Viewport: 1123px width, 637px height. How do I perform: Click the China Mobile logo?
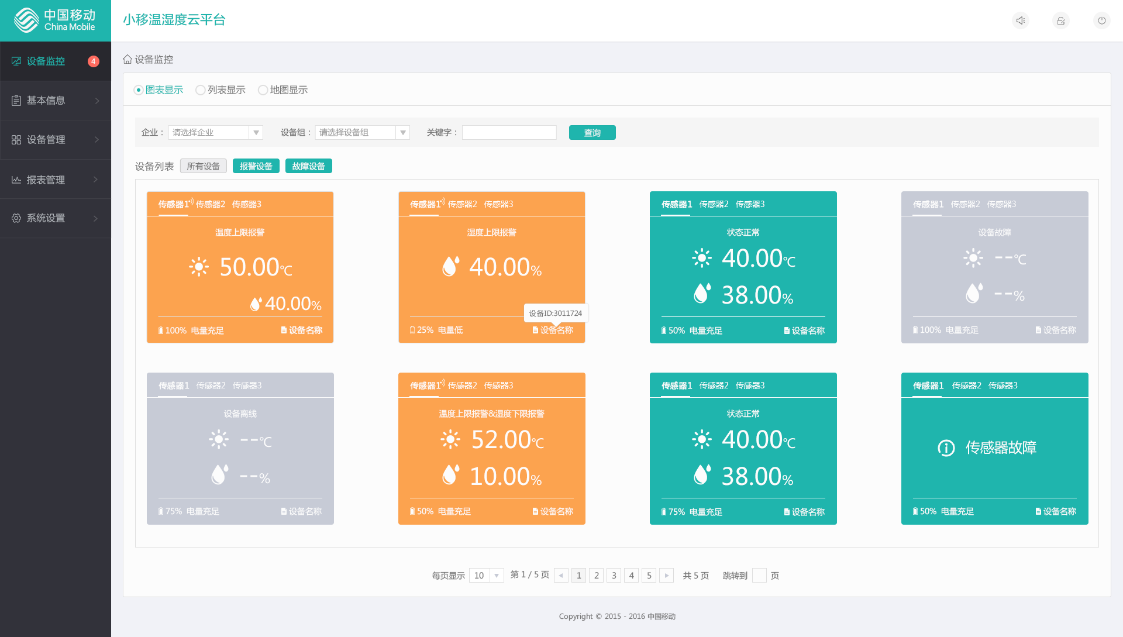pyautogui.click(x=55, y=20)
